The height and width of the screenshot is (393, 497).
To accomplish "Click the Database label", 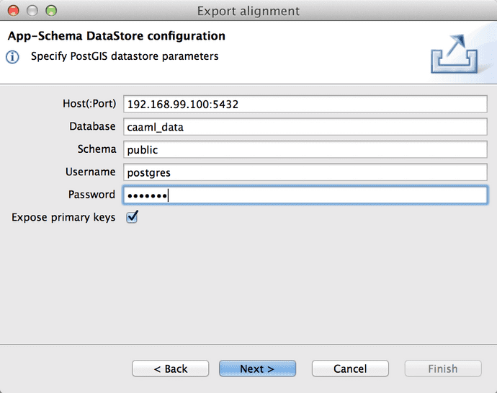I will 92,126.
